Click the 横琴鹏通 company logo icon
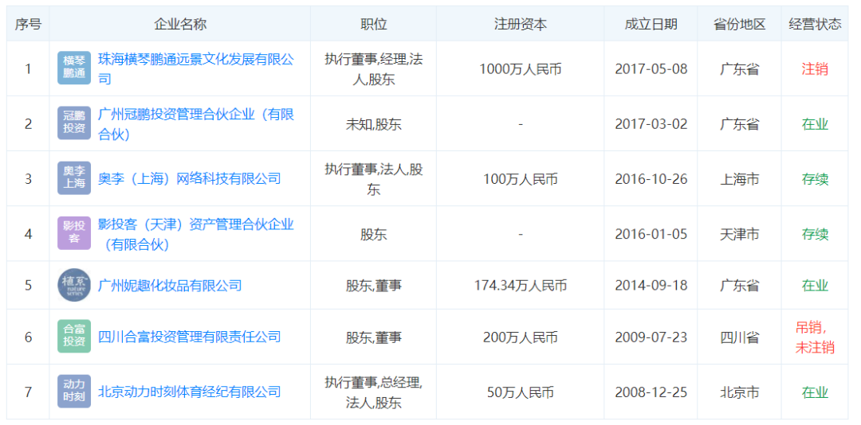 (x=74, y=68)
